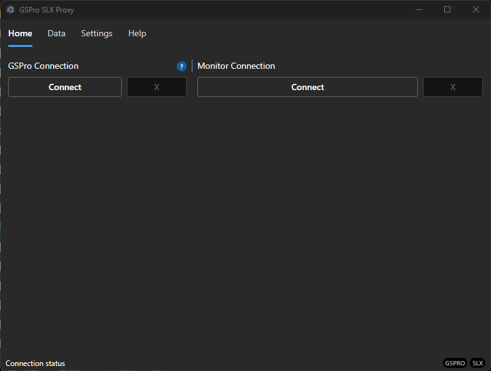491x371 pixels.
Task: Click the Connection status text
Action: point(36,363)
